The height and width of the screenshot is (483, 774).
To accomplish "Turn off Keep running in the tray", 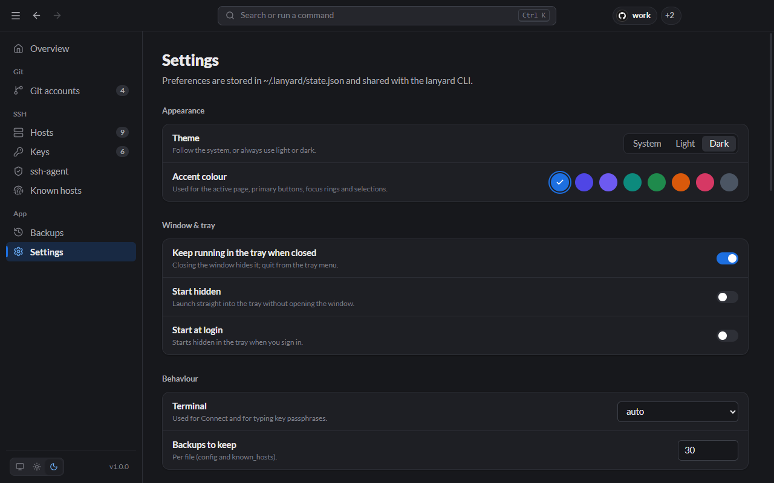I will coord(727,258).
